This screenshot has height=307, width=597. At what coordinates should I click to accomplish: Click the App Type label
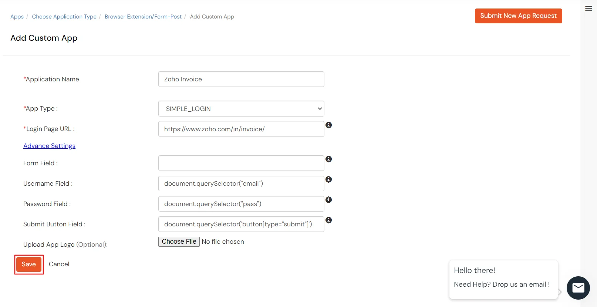40,108
